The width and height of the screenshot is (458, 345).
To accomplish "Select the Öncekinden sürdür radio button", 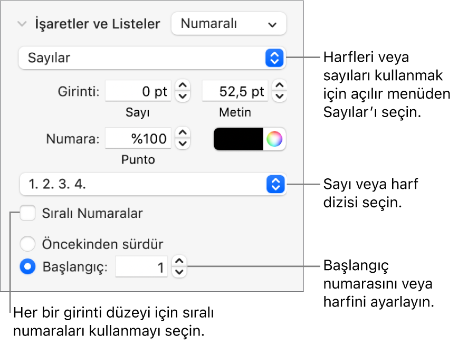I will coord(27,244).
